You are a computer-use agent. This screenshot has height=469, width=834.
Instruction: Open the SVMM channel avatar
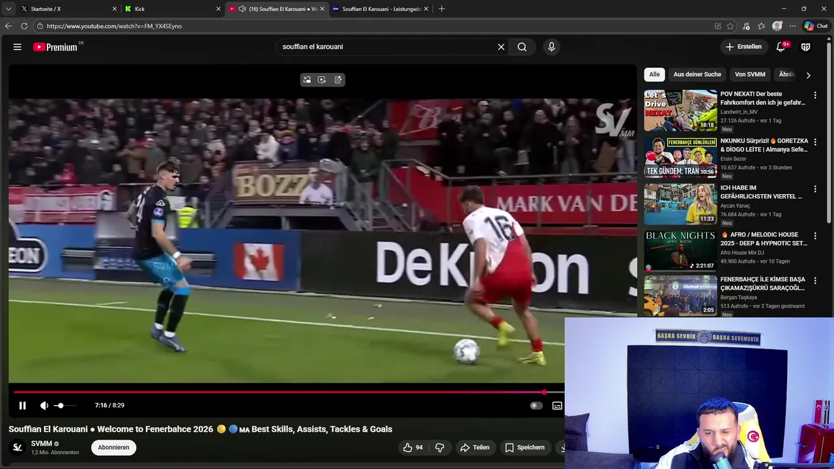pos(18,448)
